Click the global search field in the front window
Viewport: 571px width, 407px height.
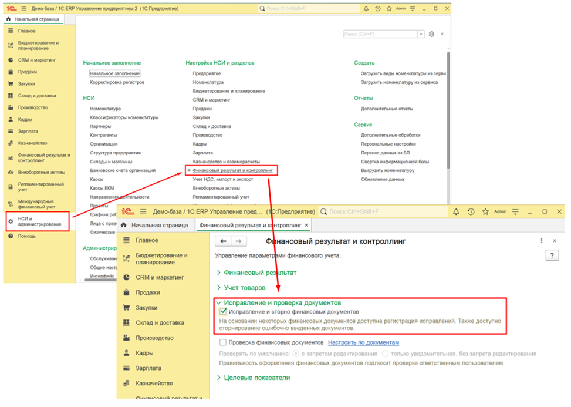pyautogui.click(x=383, y=211)
